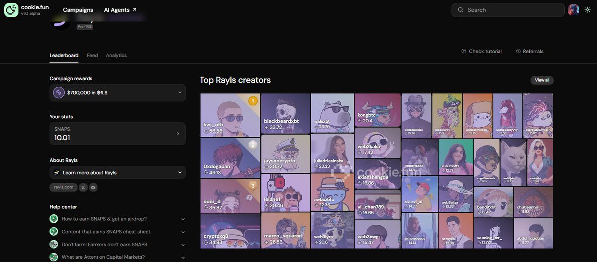Toggle the light/dark theme sun icon
This screenshot has height=262, width=597.
pos(587,10)
